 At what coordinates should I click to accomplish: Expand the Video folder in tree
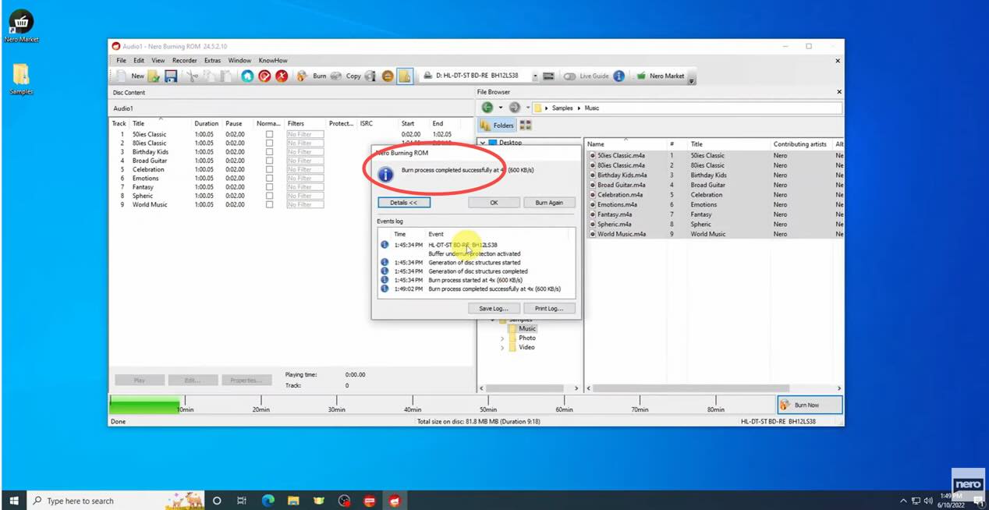502,347
